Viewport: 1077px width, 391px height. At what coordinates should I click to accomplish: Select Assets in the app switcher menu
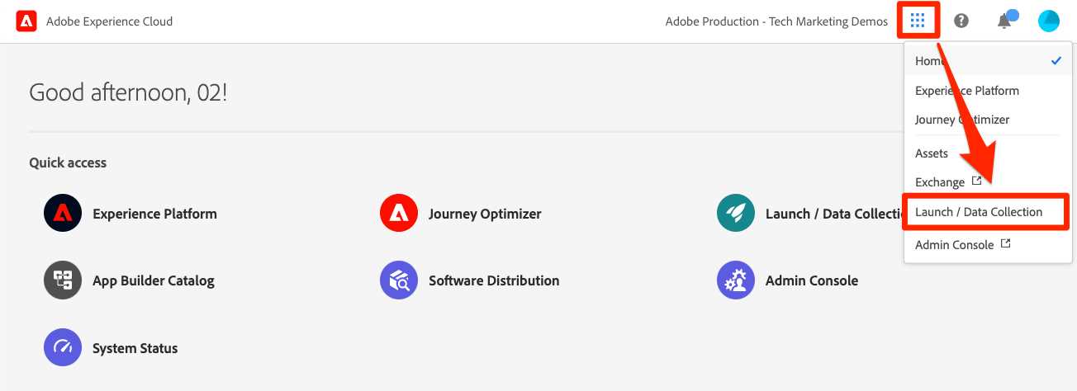(932, 153)
